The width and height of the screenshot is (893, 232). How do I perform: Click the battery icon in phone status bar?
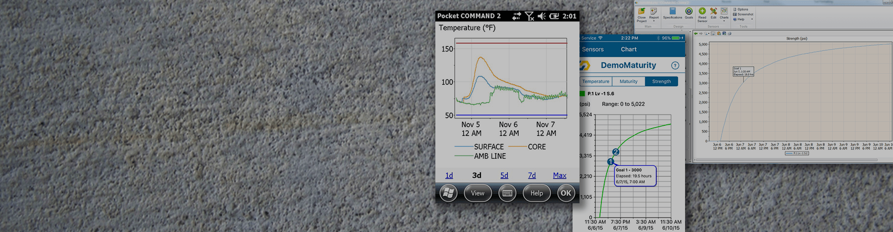pyautogui.click(x=677, y=38)
